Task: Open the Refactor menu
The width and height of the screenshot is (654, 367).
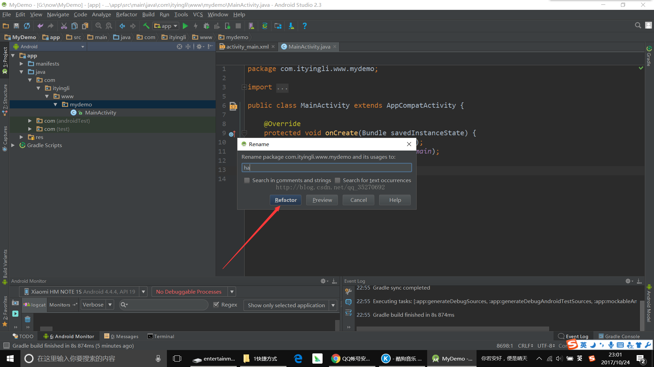Action: pos(126,14)
